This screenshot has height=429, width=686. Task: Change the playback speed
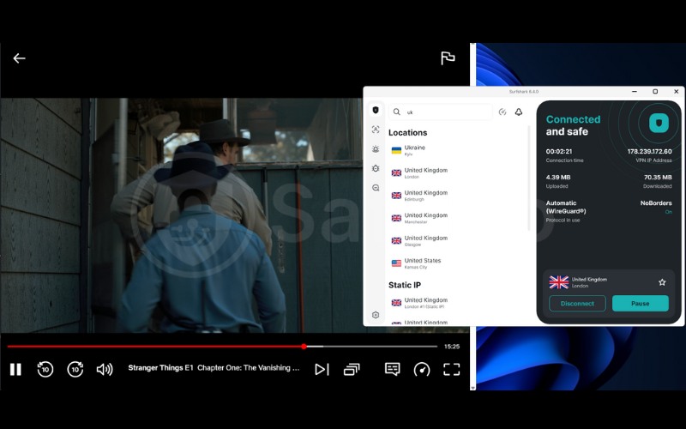(422, 370)
